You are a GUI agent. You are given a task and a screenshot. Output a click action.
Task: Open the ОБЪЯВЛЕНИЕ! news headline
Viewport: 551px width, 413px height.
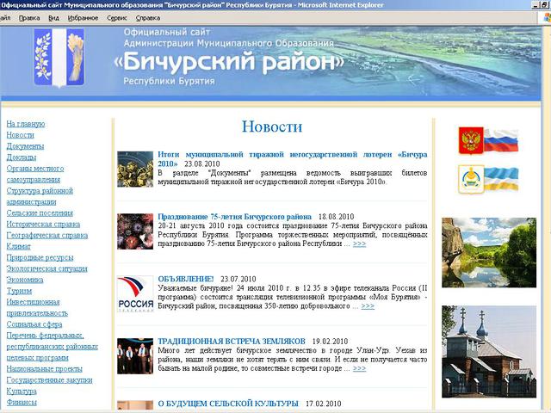tap(186, 279)
